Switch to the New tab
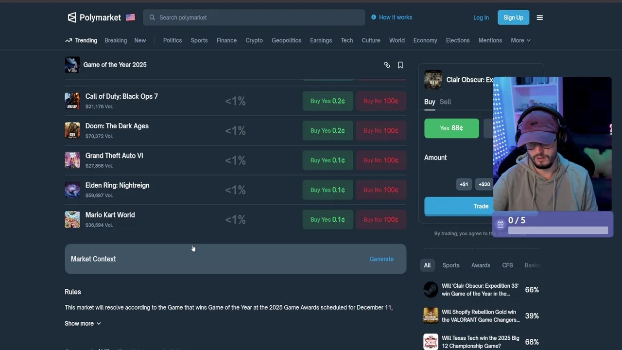Screen dimensions: 622x350 tap(140, 40)
